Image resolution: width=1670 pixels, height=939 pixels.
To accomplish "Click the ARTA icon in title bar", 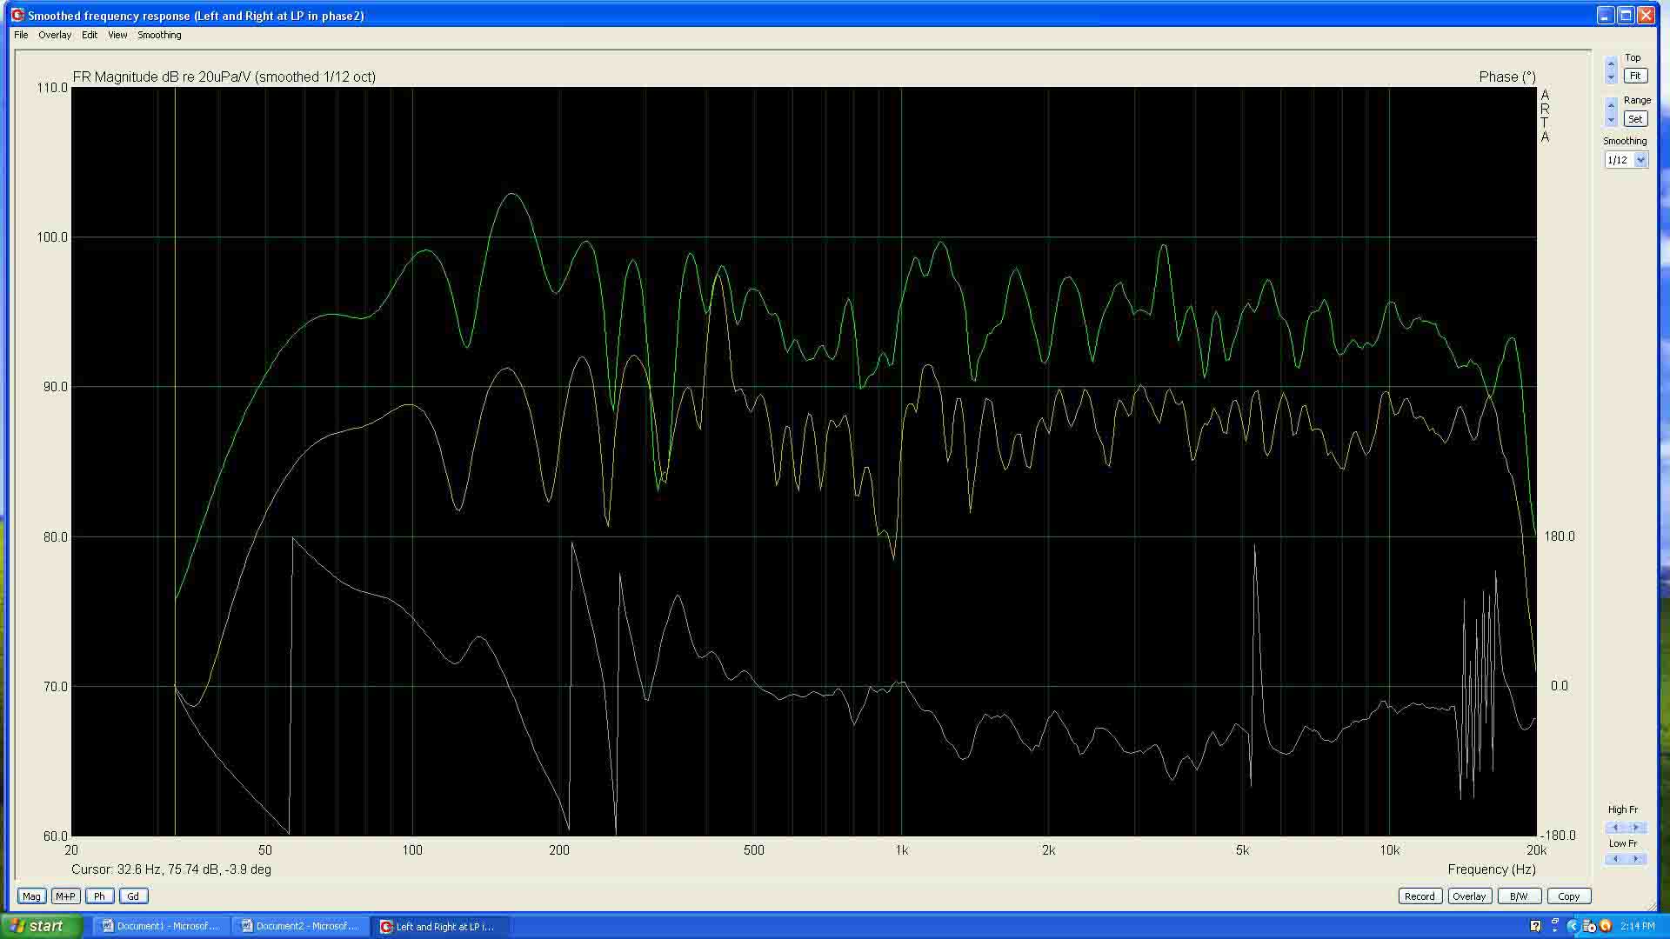I will click(17, 15).
